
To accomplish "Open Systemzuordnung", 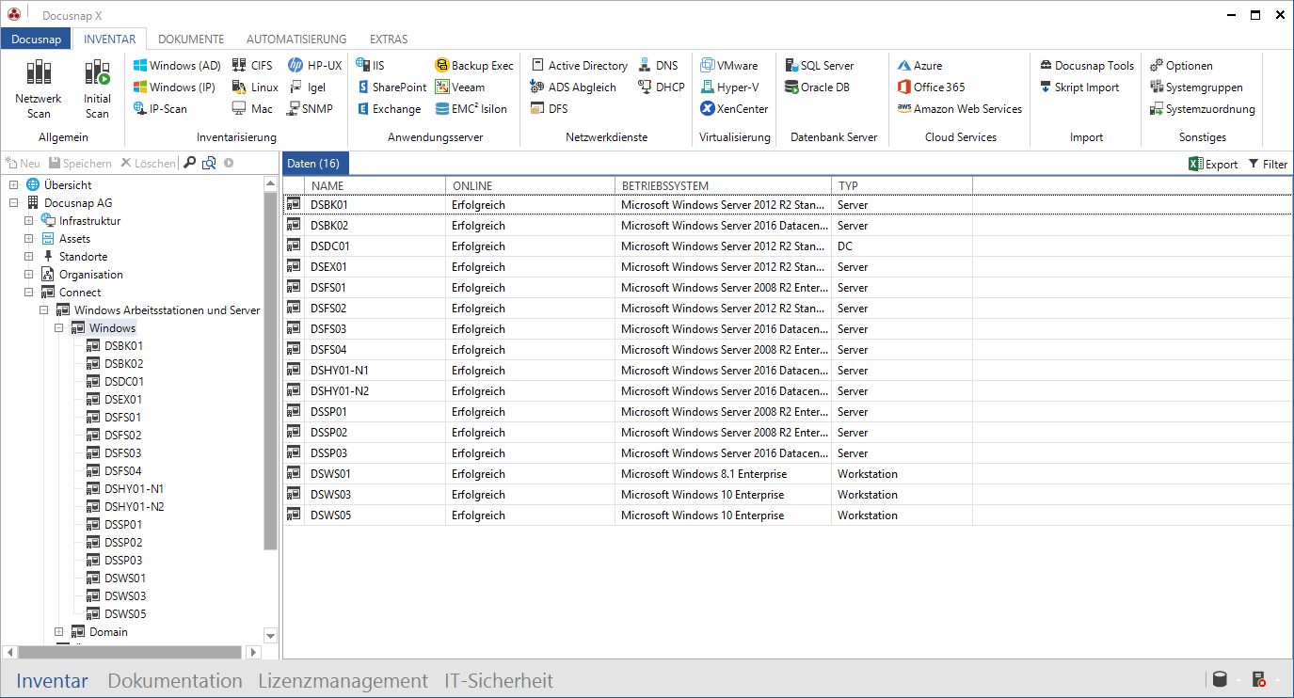I will coord(1203,109).
